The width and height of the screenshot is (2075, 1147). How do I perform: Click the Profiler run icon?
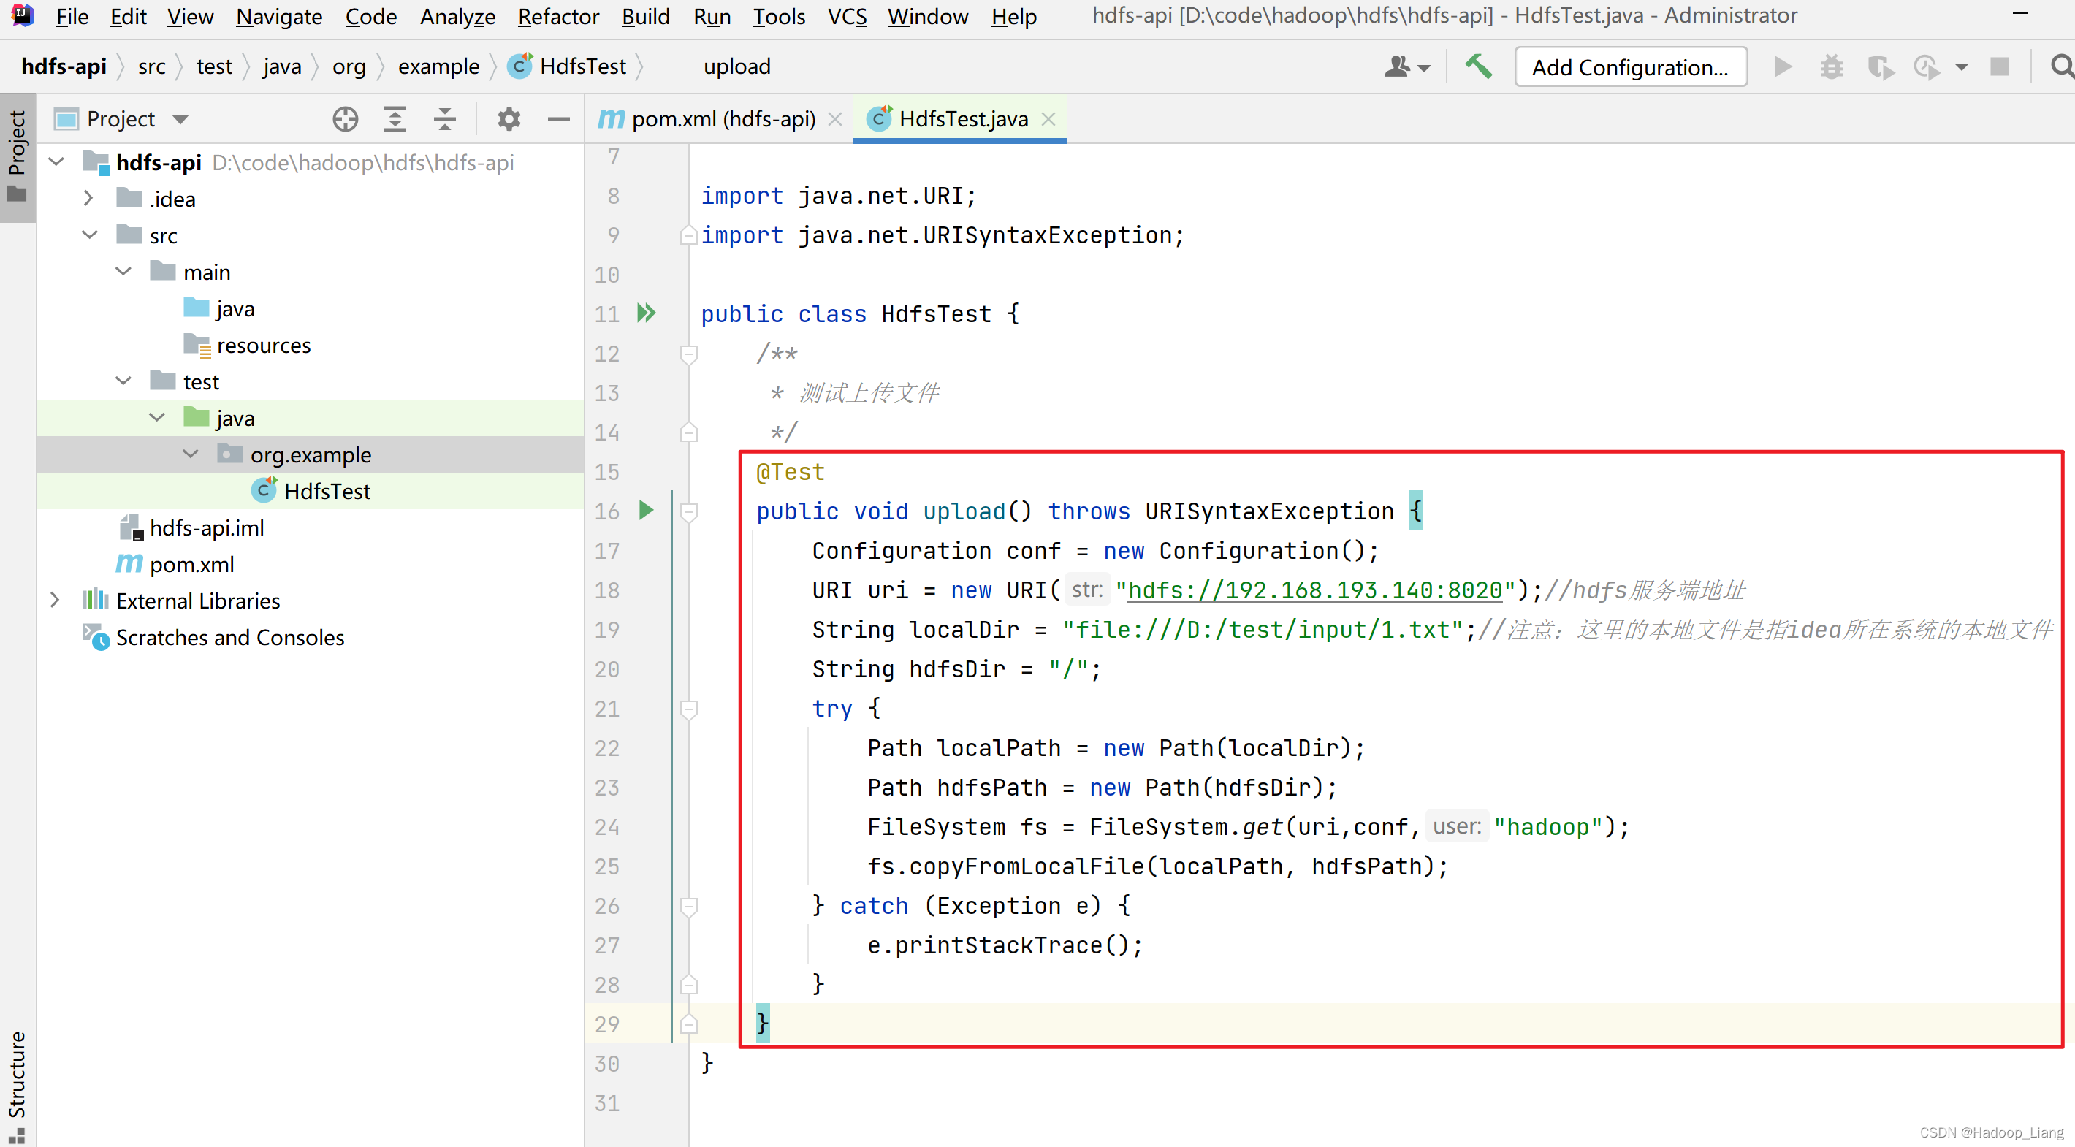coord(1927,67)
